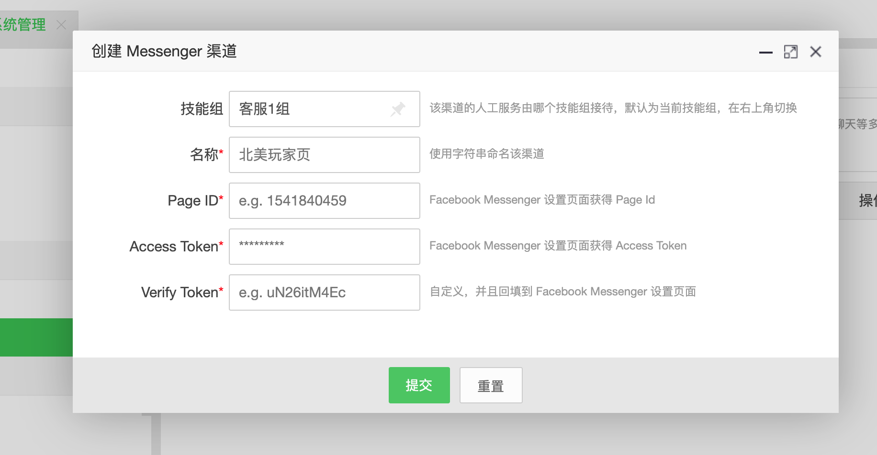Close the Messenger channel dialog
The image size is (877, 455).
coord(816,52)
